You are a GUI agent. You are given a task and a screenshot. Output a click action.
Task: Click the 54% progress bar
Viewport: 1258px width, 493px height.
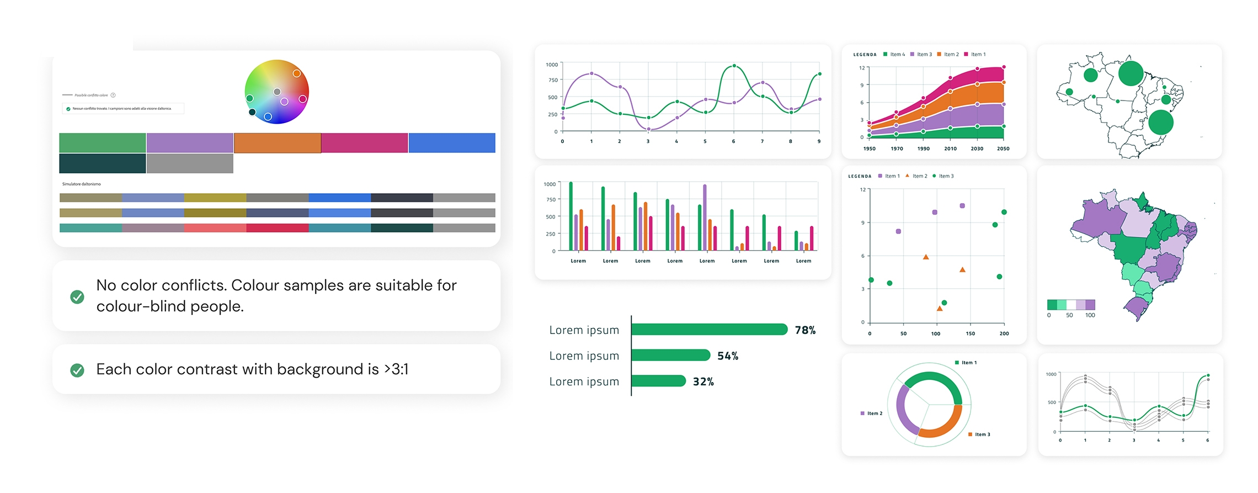[x=671, y=355]
